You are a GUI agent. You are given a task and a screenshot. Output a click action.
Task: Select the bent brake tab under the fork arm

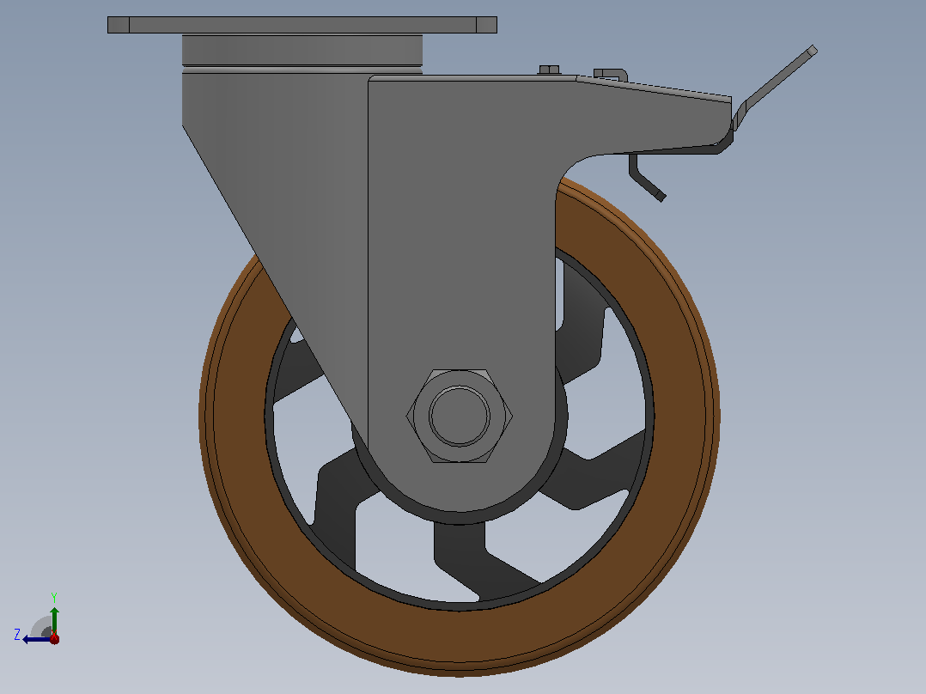pyautogui.click(x=647, y=177)
